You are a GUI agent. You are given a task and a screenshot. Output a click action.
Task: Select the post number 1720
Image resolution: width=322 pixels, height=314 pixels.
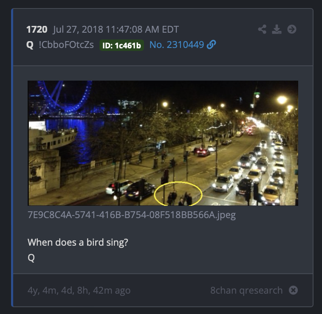[x=37, y=30]
